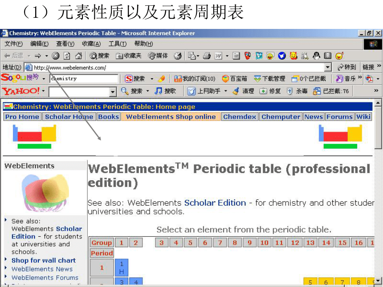
Task: Open the 收藏(A) menu
Action: tap(91, 44)
